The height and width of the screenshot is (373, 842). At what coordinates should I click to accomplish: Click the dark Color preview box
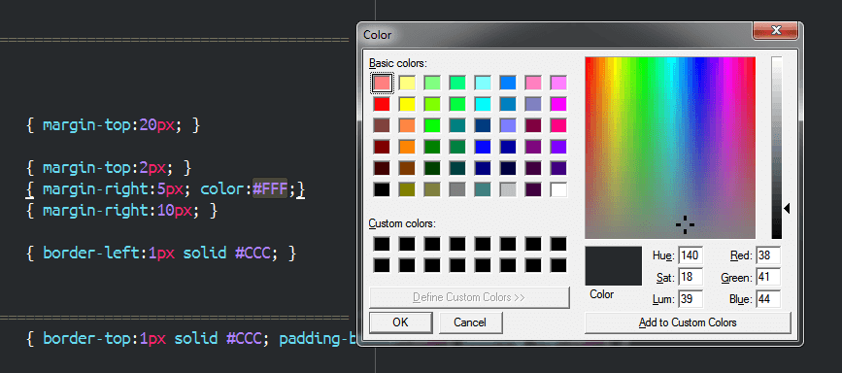613,266
